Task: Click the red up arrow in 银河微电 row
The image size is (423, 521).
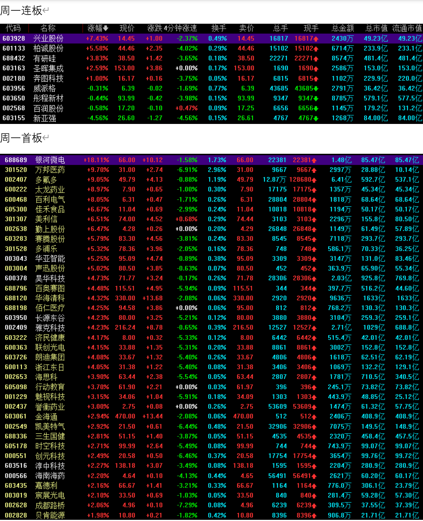Action: tap(314, 160)
